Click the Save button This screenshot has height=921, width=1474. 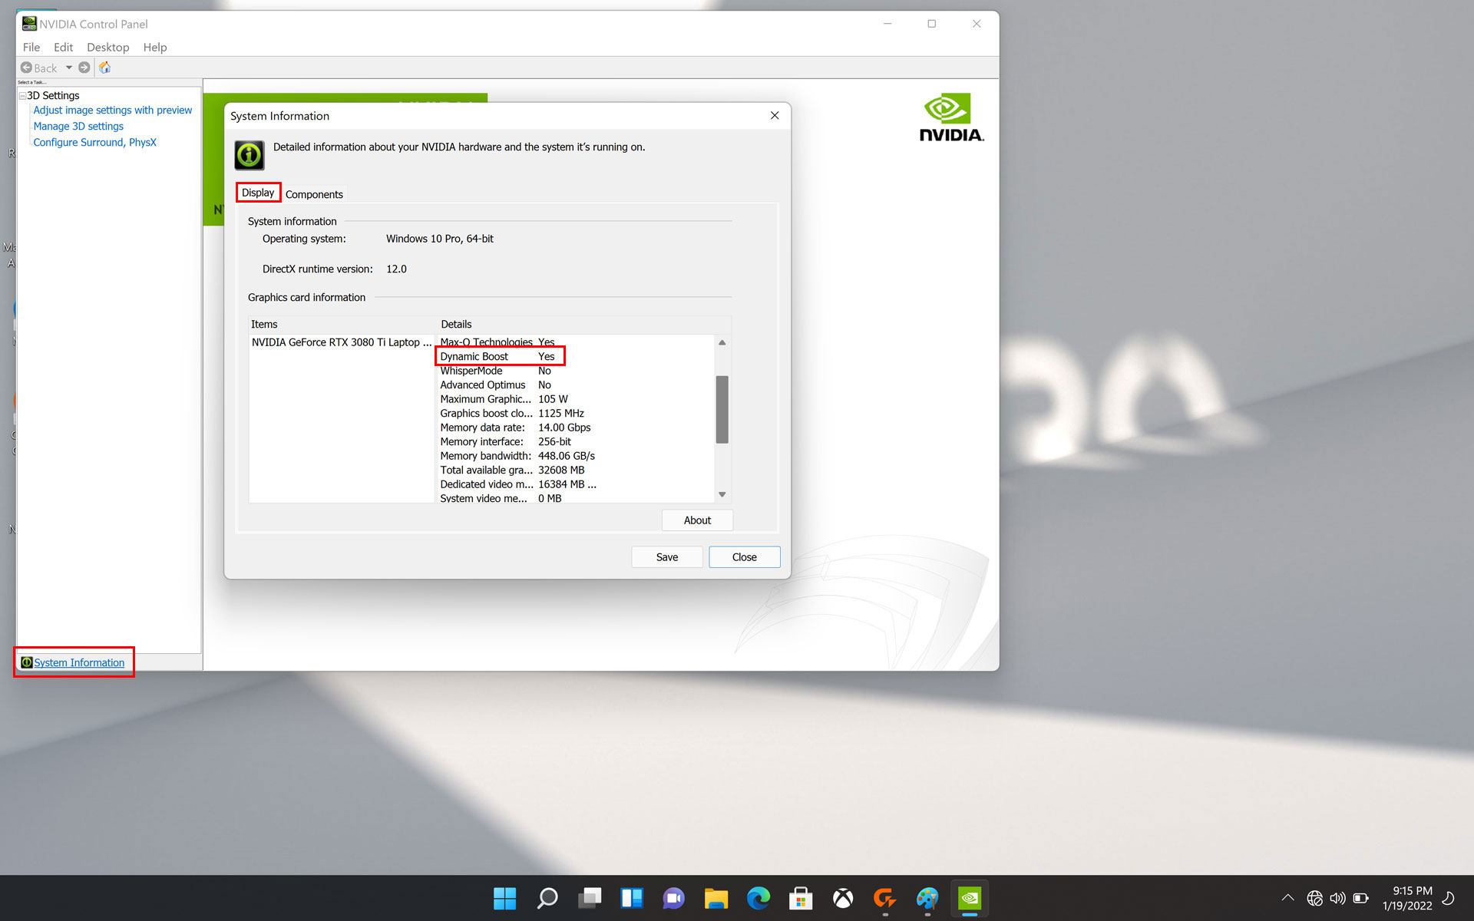pyautogui.click(x=667, y=557)
